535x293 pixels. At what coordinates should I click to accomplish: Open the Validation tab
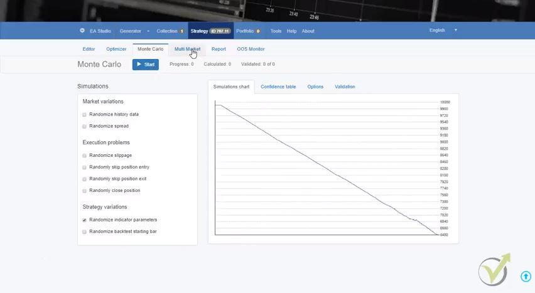click(345, 87)
